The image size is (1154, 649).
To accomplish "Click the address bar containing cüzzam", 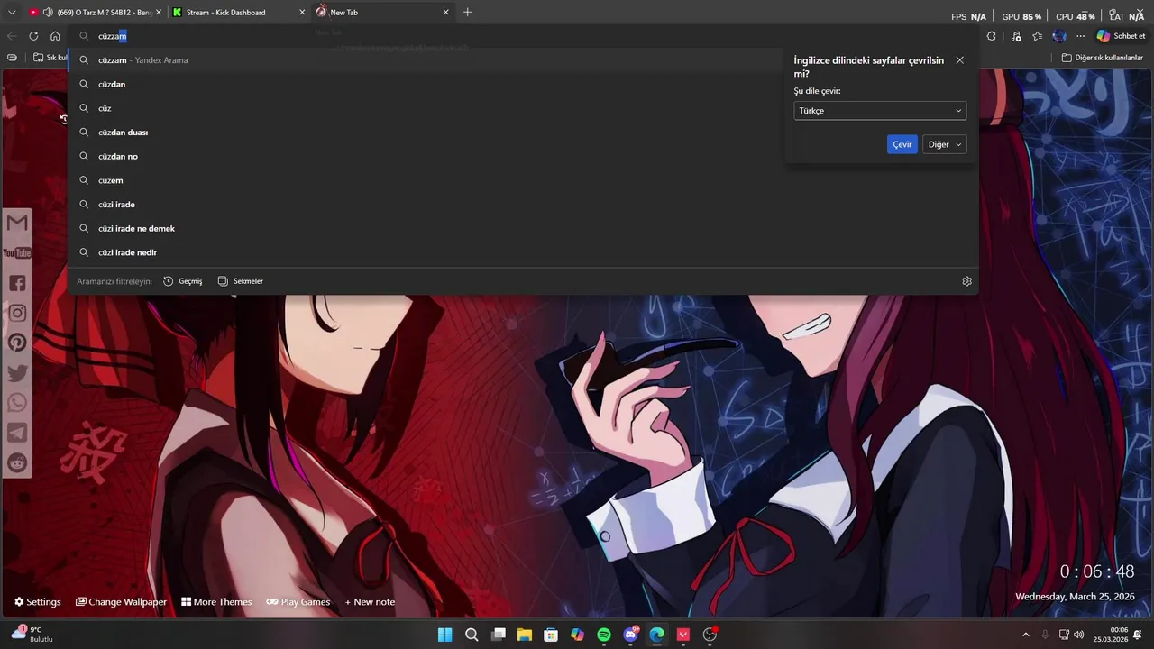I will pos(523,36).
